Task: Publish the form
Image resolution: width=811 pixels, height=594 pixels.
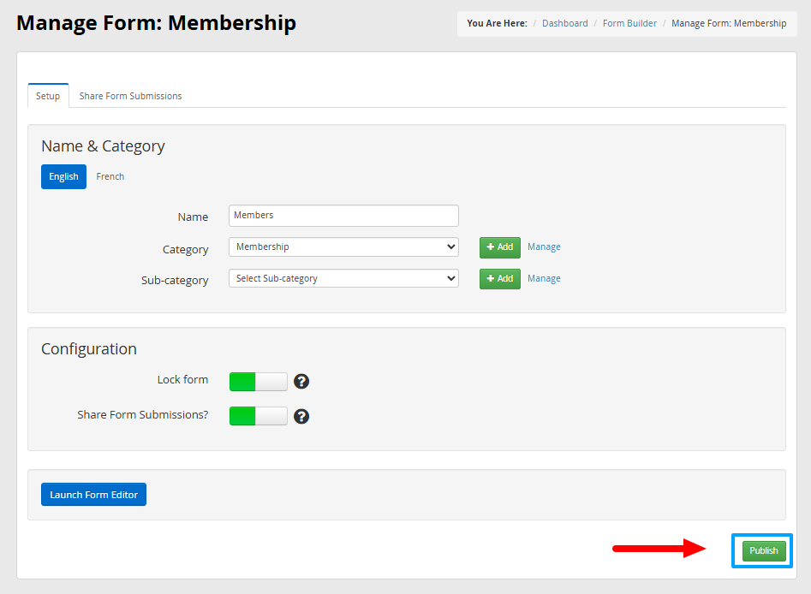Action: point(764,550)
